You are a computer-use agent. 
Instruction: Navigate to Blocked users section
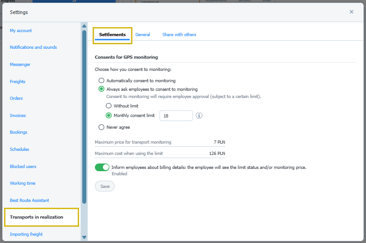pos(23,167)
